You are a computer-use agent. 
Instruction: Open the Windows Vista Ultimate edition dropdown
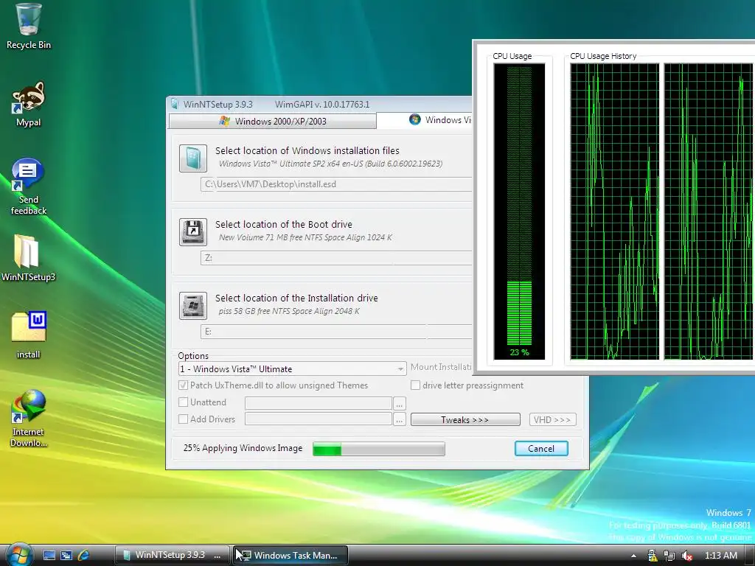(x=292, y=369)
